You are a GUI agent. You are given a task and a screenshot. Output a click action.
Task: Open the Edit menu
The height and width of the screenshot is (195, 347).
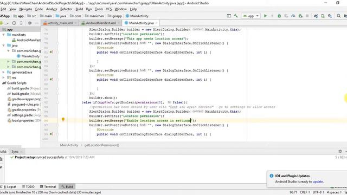(3, 9)
